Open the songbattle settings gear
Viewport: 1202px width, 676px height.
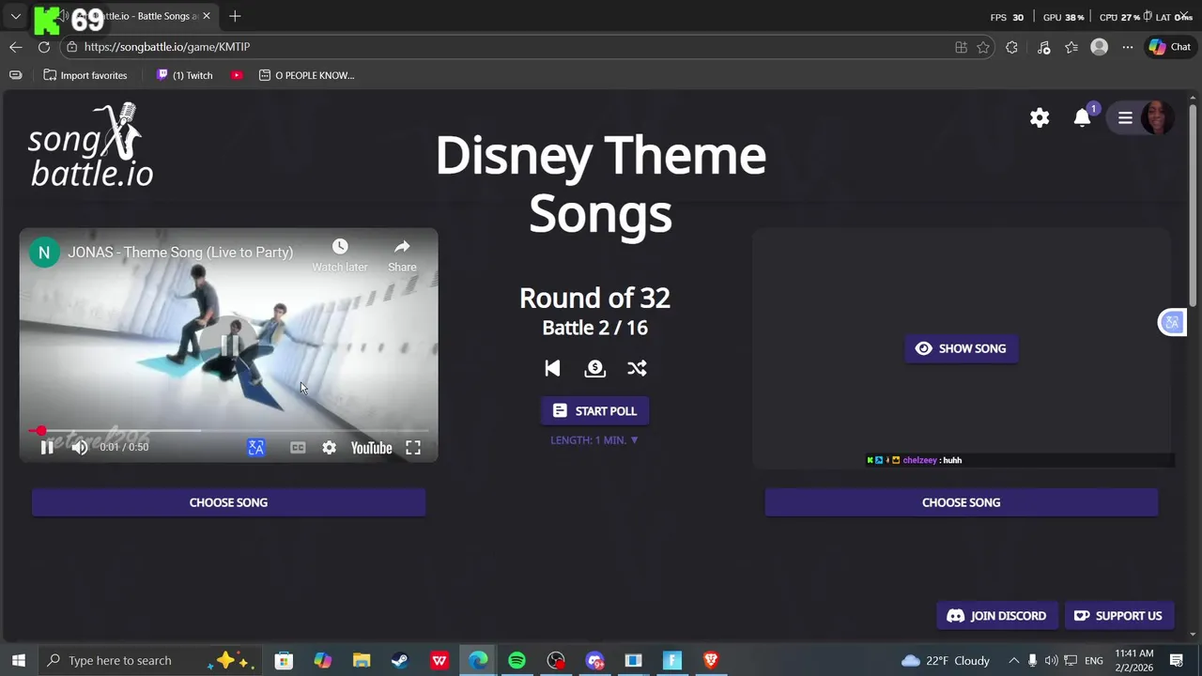pos(1040,118)
